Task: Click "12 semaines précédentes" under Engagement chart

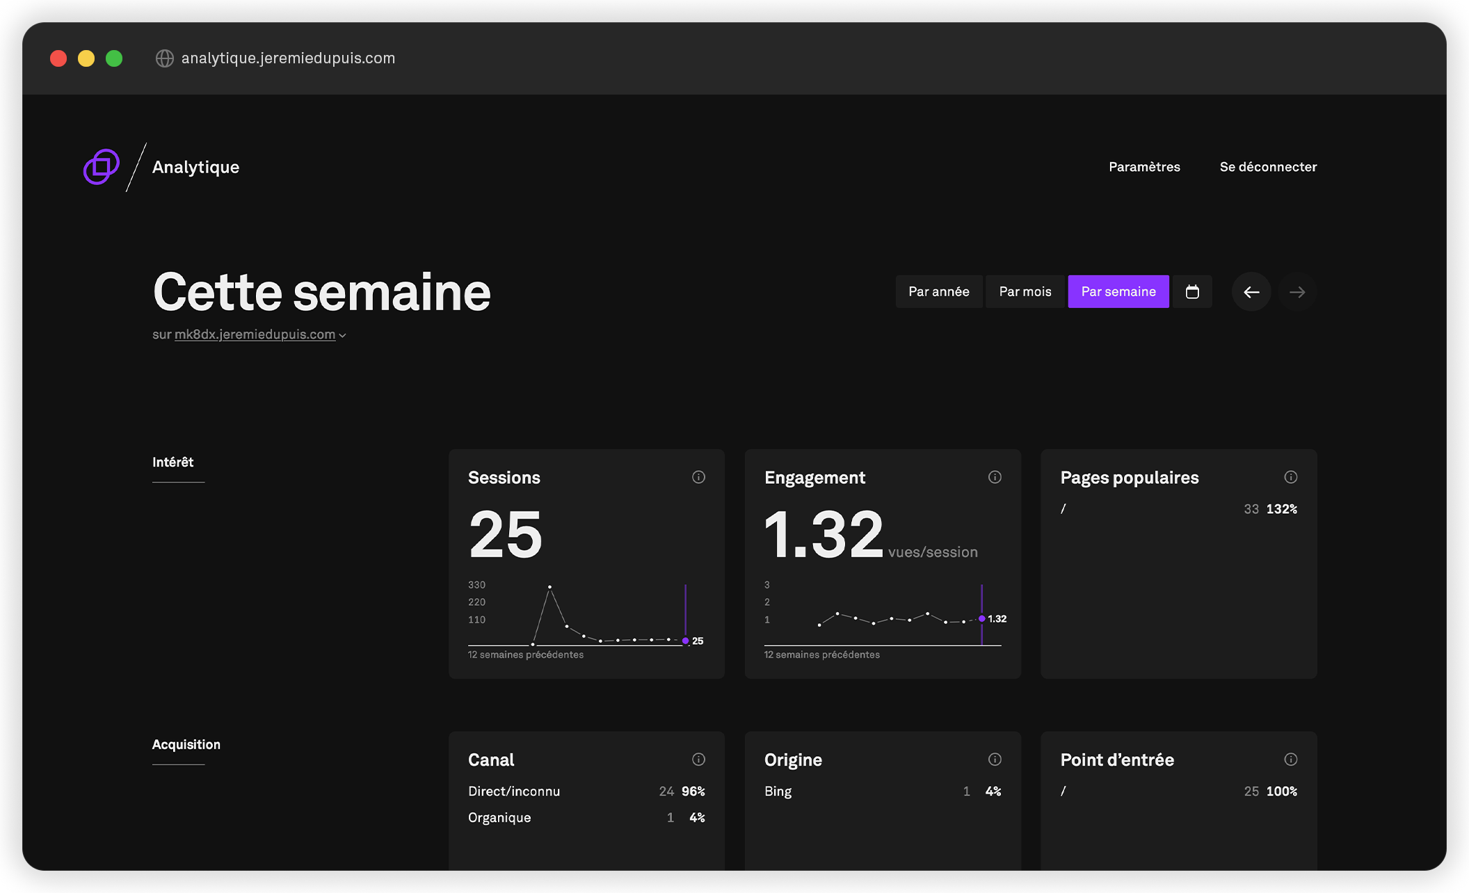Action: 822,655
